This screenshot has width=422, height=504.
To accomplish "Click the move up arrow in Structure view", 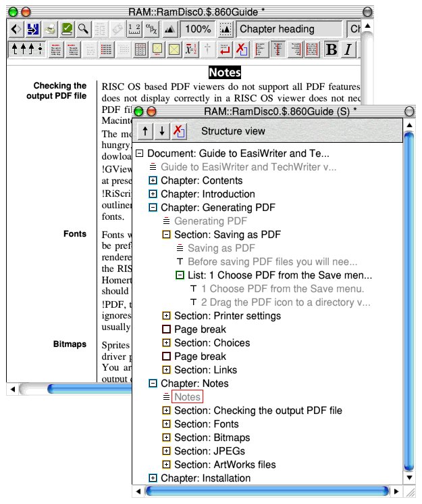I will coord(145,131).
